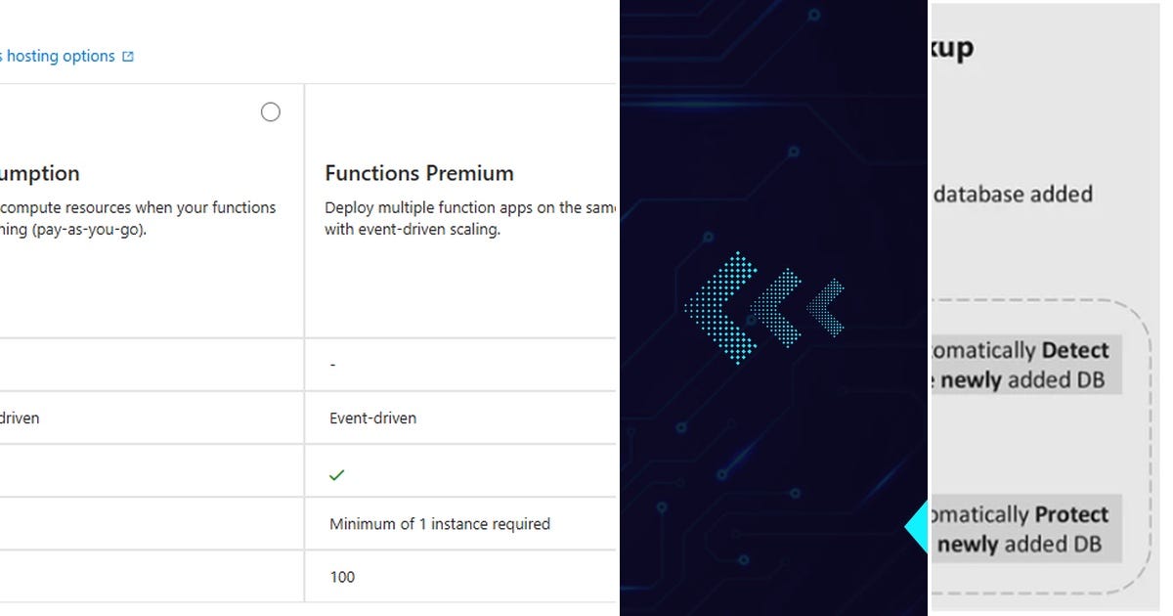Click the Functions Premium heading
1173x616 pixels.
click(419, 173)
